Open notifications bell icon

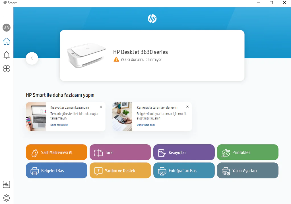(x=7, y=55)
